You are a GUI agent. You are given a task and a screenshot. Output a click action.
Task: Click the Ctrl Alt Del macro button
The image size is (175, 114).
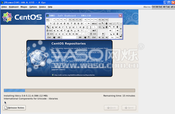(x=157, y=6)
